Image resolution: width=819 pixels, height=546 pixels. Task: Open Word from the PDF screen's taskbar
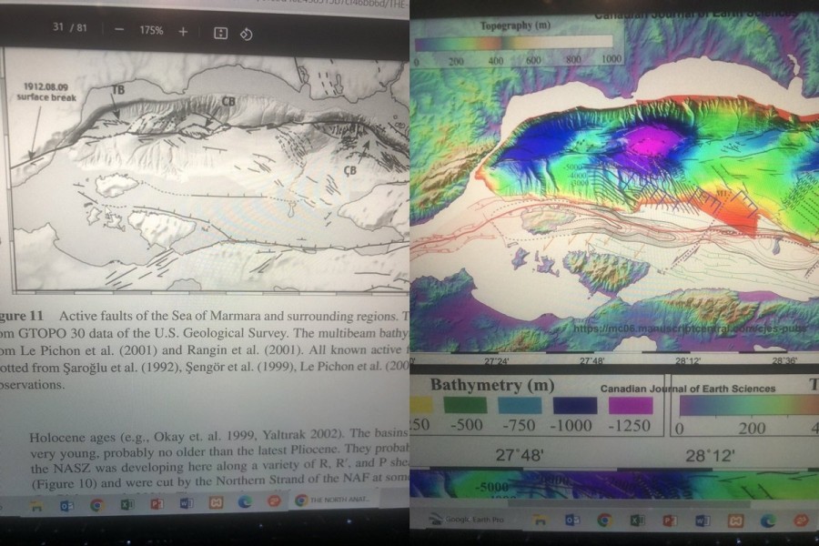coord(186,502)
